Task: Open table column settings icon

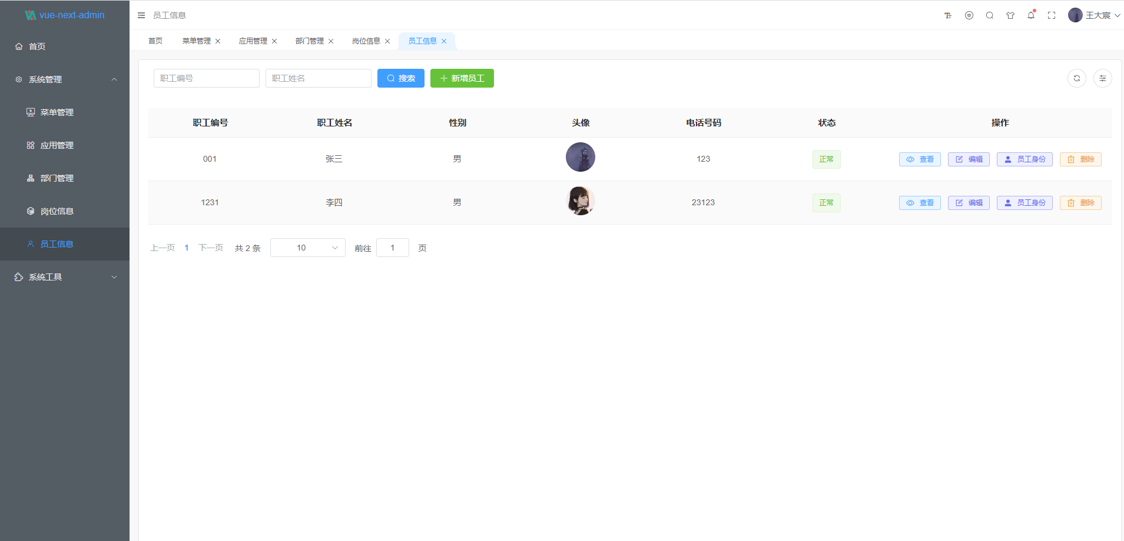Action: coord(1102,78)
